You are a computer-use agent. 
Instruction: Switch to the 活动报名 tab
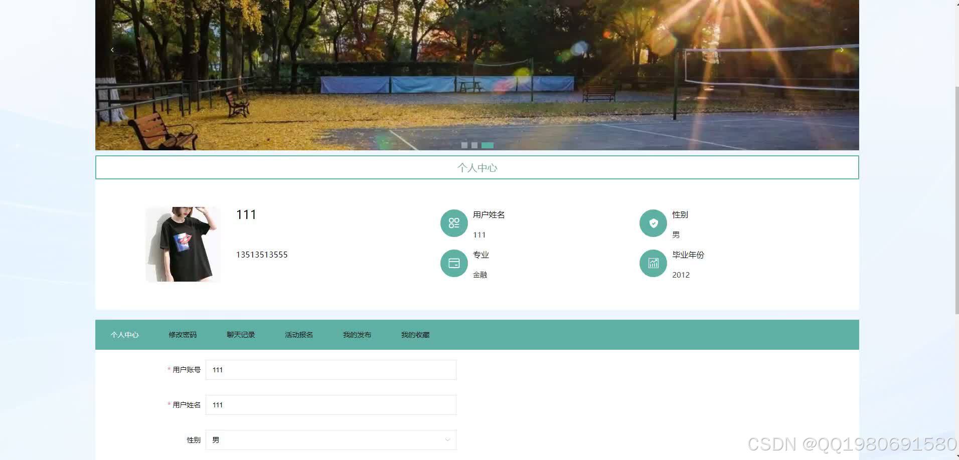(299, 334)
